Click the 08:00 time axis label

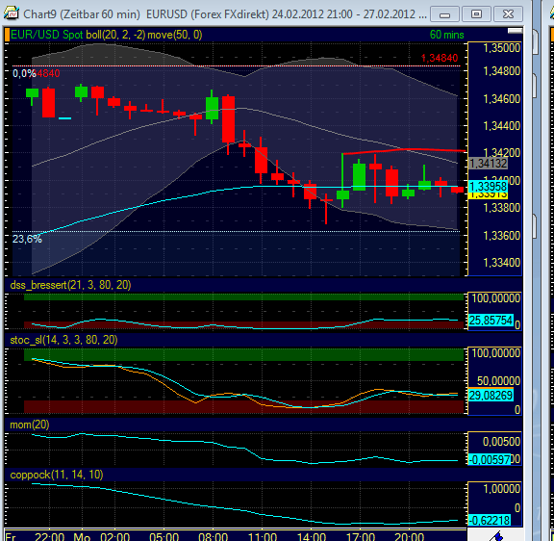[214, 536]
